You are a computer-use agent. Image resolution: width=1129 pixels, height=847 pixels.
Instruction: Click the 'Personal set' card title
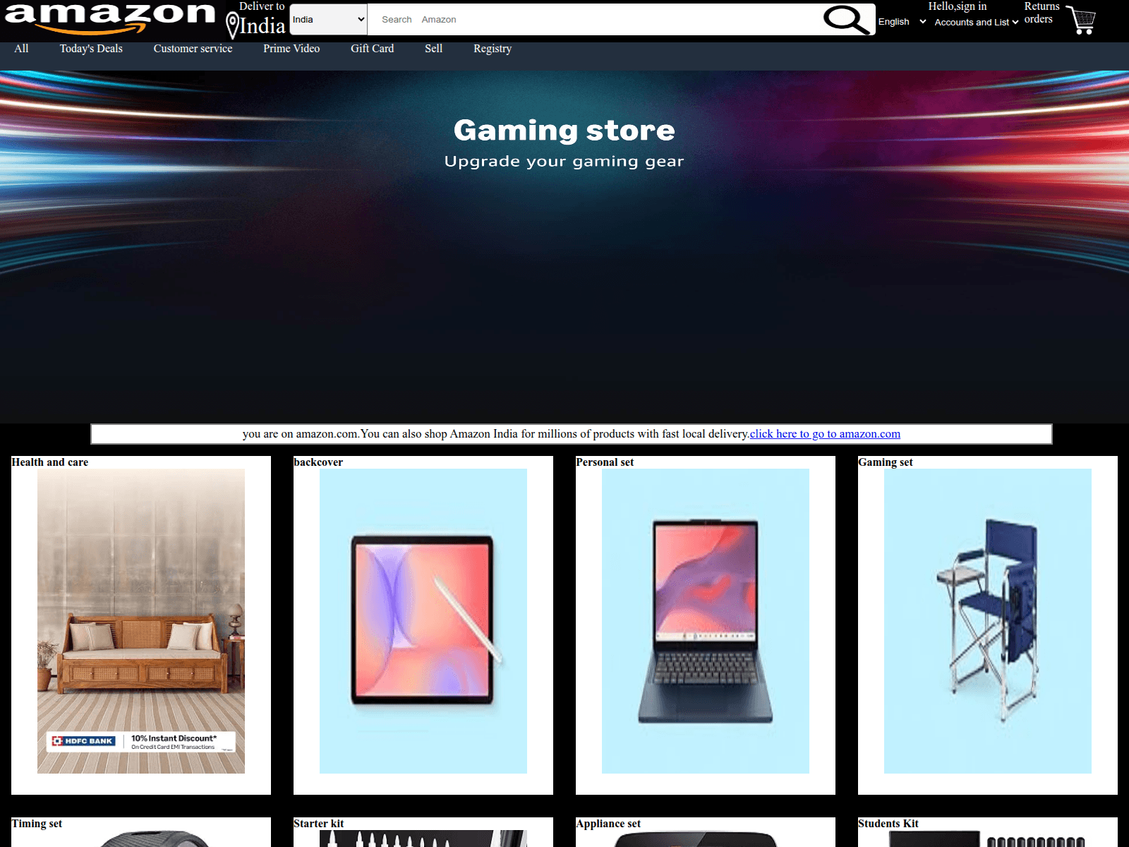(x=605, y=462)
